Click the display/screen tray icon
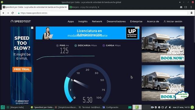 (162, 107)
